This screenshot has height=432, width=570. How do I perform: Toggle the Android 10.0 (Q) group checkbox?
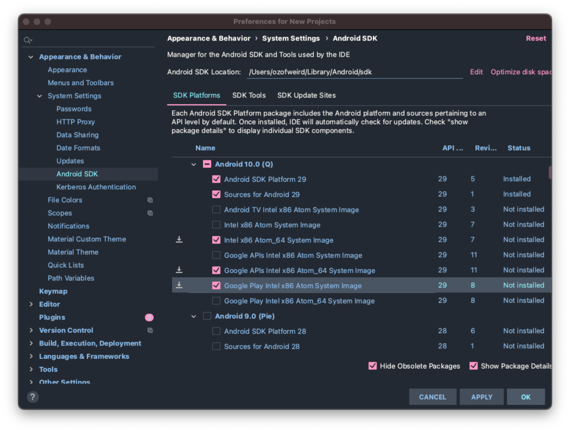point(207,164)
